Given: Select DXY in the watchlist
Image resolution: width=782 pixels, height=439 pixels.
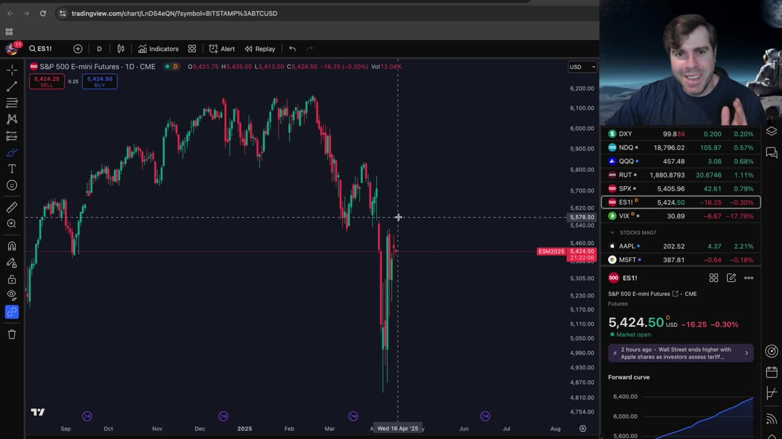Looking at the screenshot, I should (681, 134).
